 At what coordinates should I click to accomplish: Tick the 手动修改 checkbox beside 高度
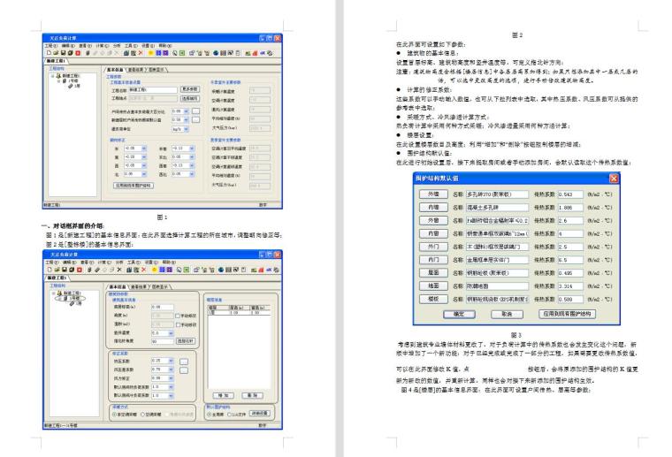(x=175, y=315)
